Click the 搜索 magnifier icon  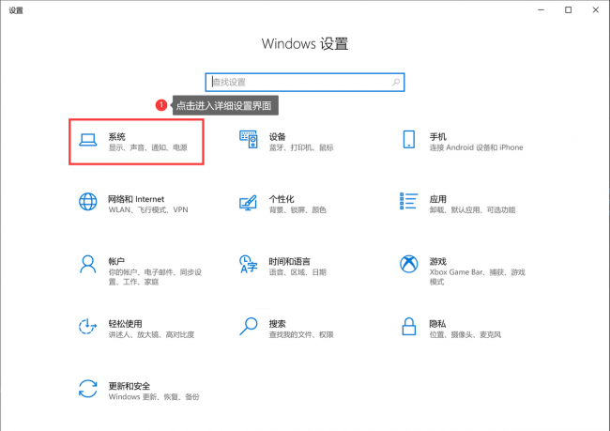(248, 327)
